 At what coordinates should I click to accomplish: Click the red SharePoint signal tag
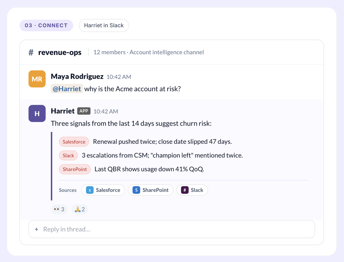tap(75, 169)
